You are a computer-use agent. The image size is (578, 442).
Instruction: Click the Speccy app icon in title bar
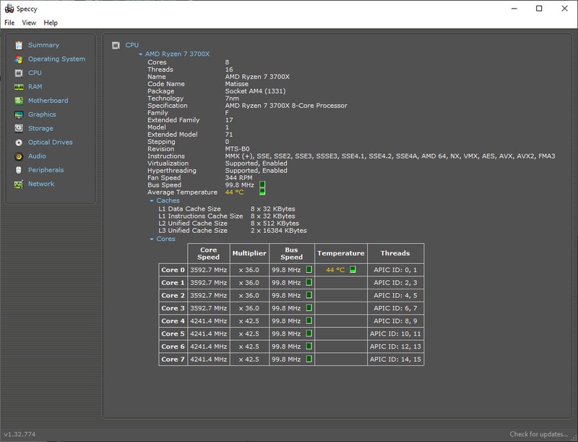pyautogui.click(x=9, y=9)
